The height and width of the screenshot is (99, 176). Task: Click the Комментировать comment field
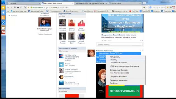tap(120, 44)
